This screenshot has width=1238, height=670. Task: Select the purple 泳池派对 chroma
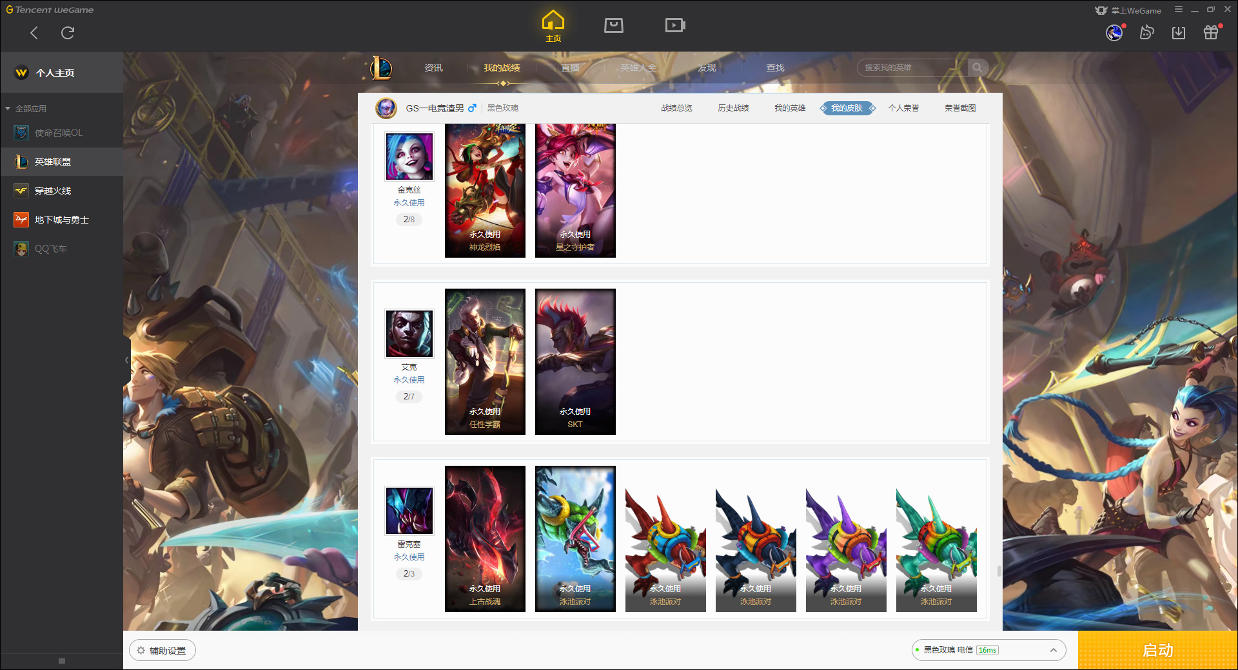(x=846, y=549)
